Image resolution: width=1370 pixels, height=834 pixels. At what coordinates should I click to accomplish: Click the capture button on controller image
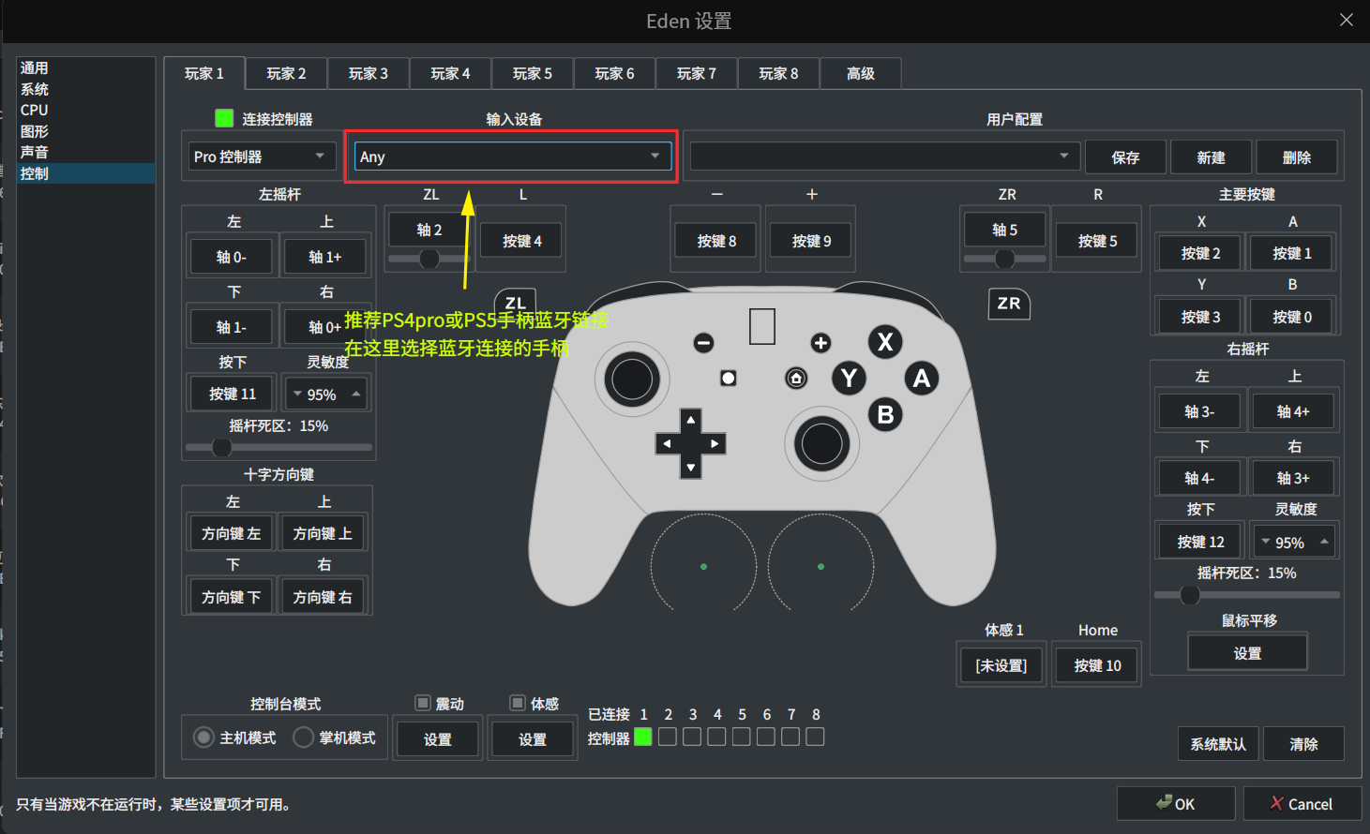click(729, 378)
